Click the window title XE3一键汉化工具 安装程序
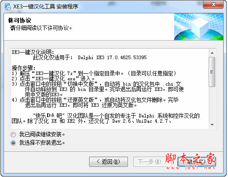The height and width of the screenshot is (177, 228). pos(45,7)
